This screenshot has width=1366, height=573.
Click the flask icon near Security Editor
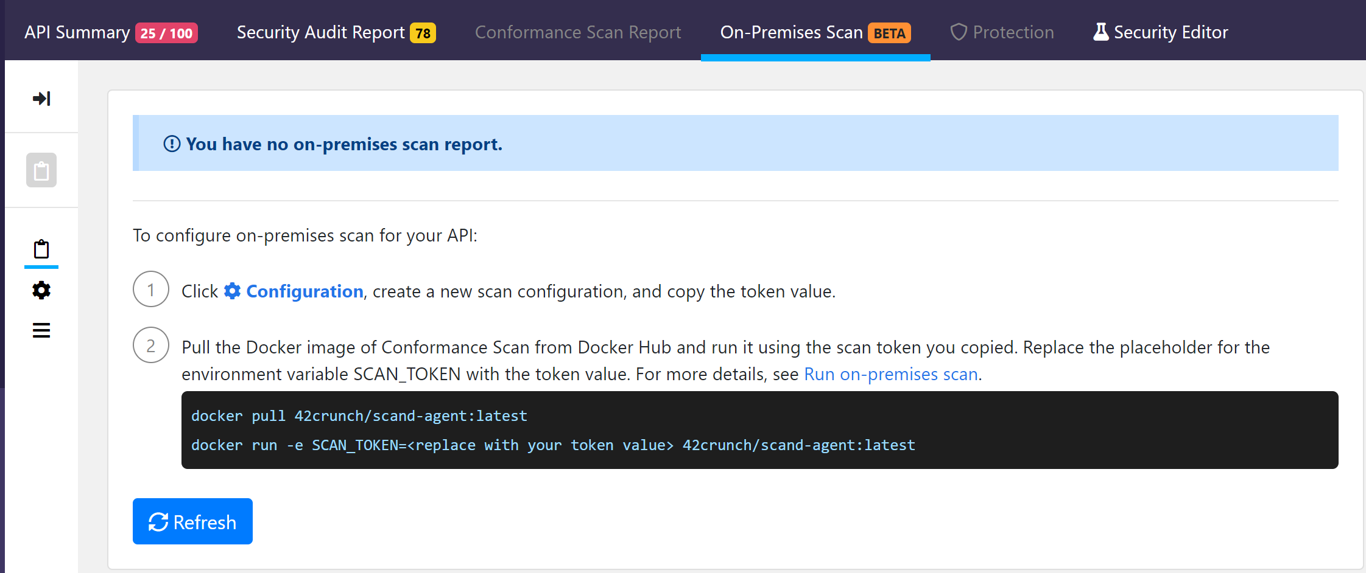tap(1100, 32)
